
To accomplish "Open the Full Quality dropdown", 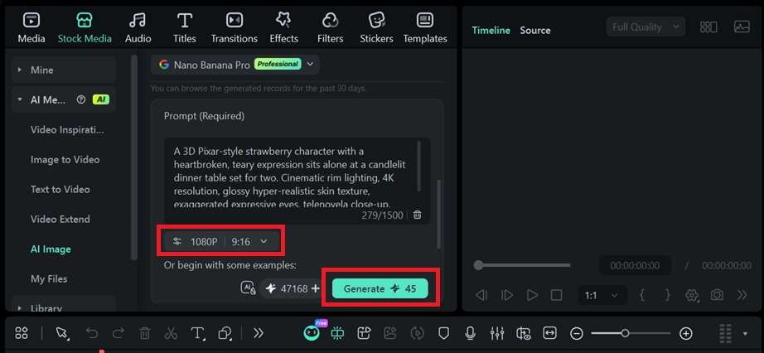I will coord(646,27).
